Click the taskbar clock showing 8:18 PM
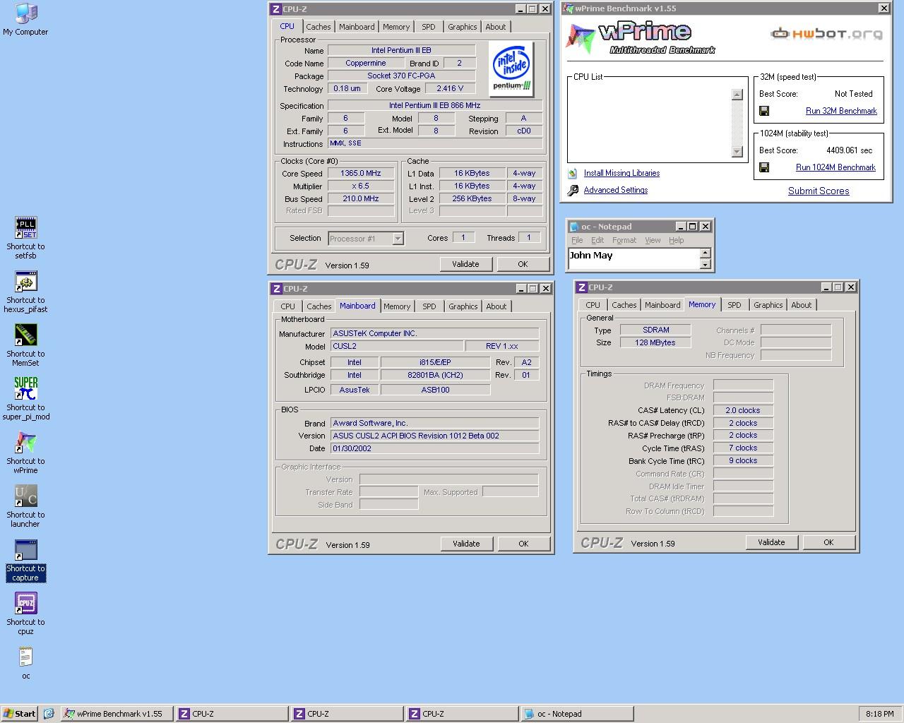This screenshot has width=904, height=723. coord(879,714)
